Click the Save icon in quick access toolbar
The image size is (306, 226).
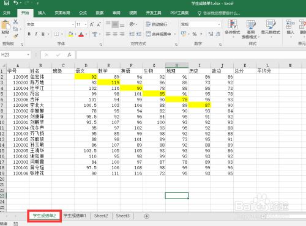[x=7, y=3]
